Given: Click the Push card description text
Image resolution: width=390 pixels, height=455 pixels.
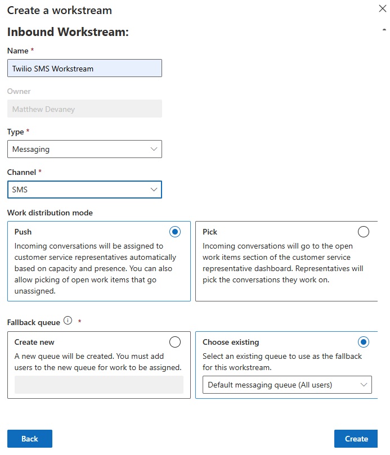Looking at the screenshot, I should point(95,268).
